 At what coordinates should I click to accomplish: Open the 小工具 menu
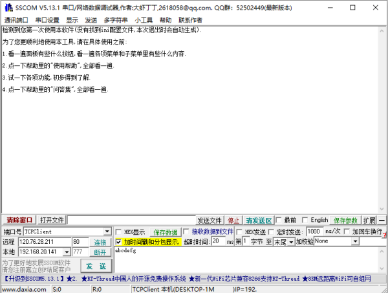pyautogui.click(x=144, y=20)
